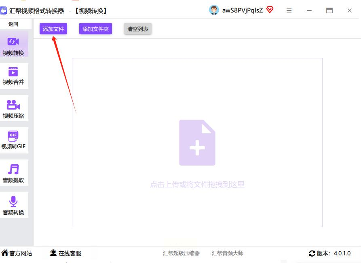Click the version 4.0.1.0 text
This screenshot has height=263, width=361.
coord(342,253)
